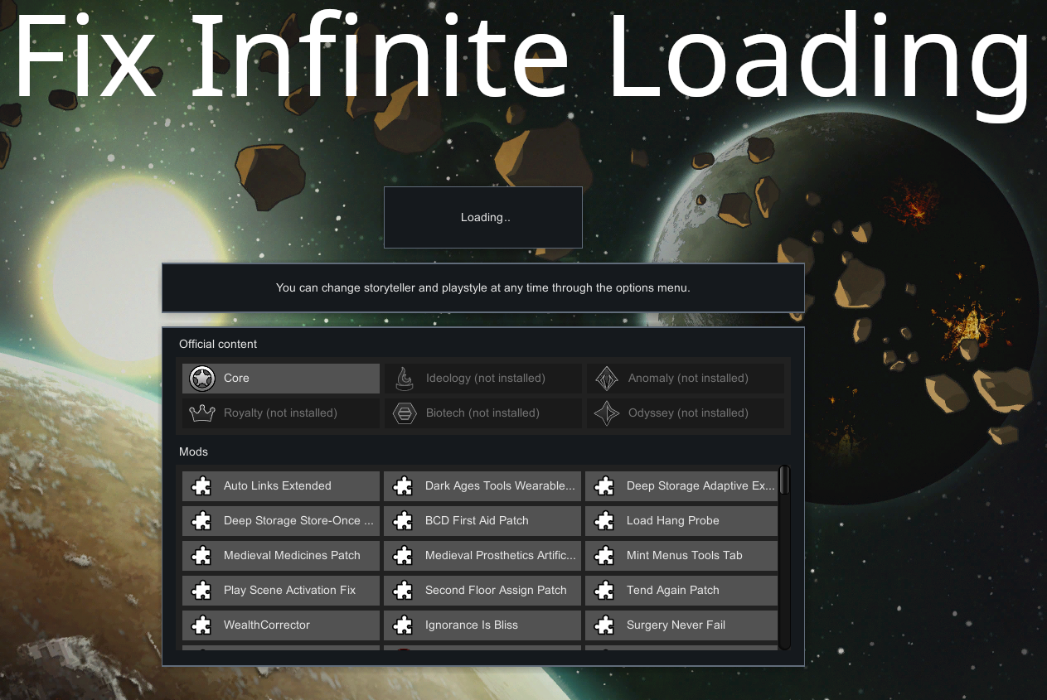Select Anomaly (not installed) entry
The image size is (1047, 700).
[685, 379]
